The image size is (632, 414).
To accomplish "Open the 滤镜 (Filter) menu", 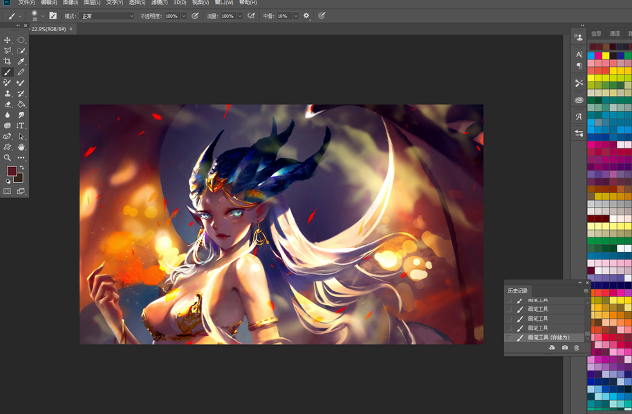I will (159, 2).
